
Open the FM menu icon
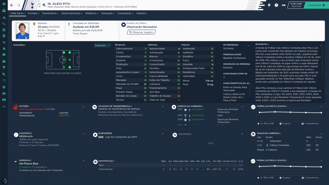pyautogui.click(x=284, y=5)
